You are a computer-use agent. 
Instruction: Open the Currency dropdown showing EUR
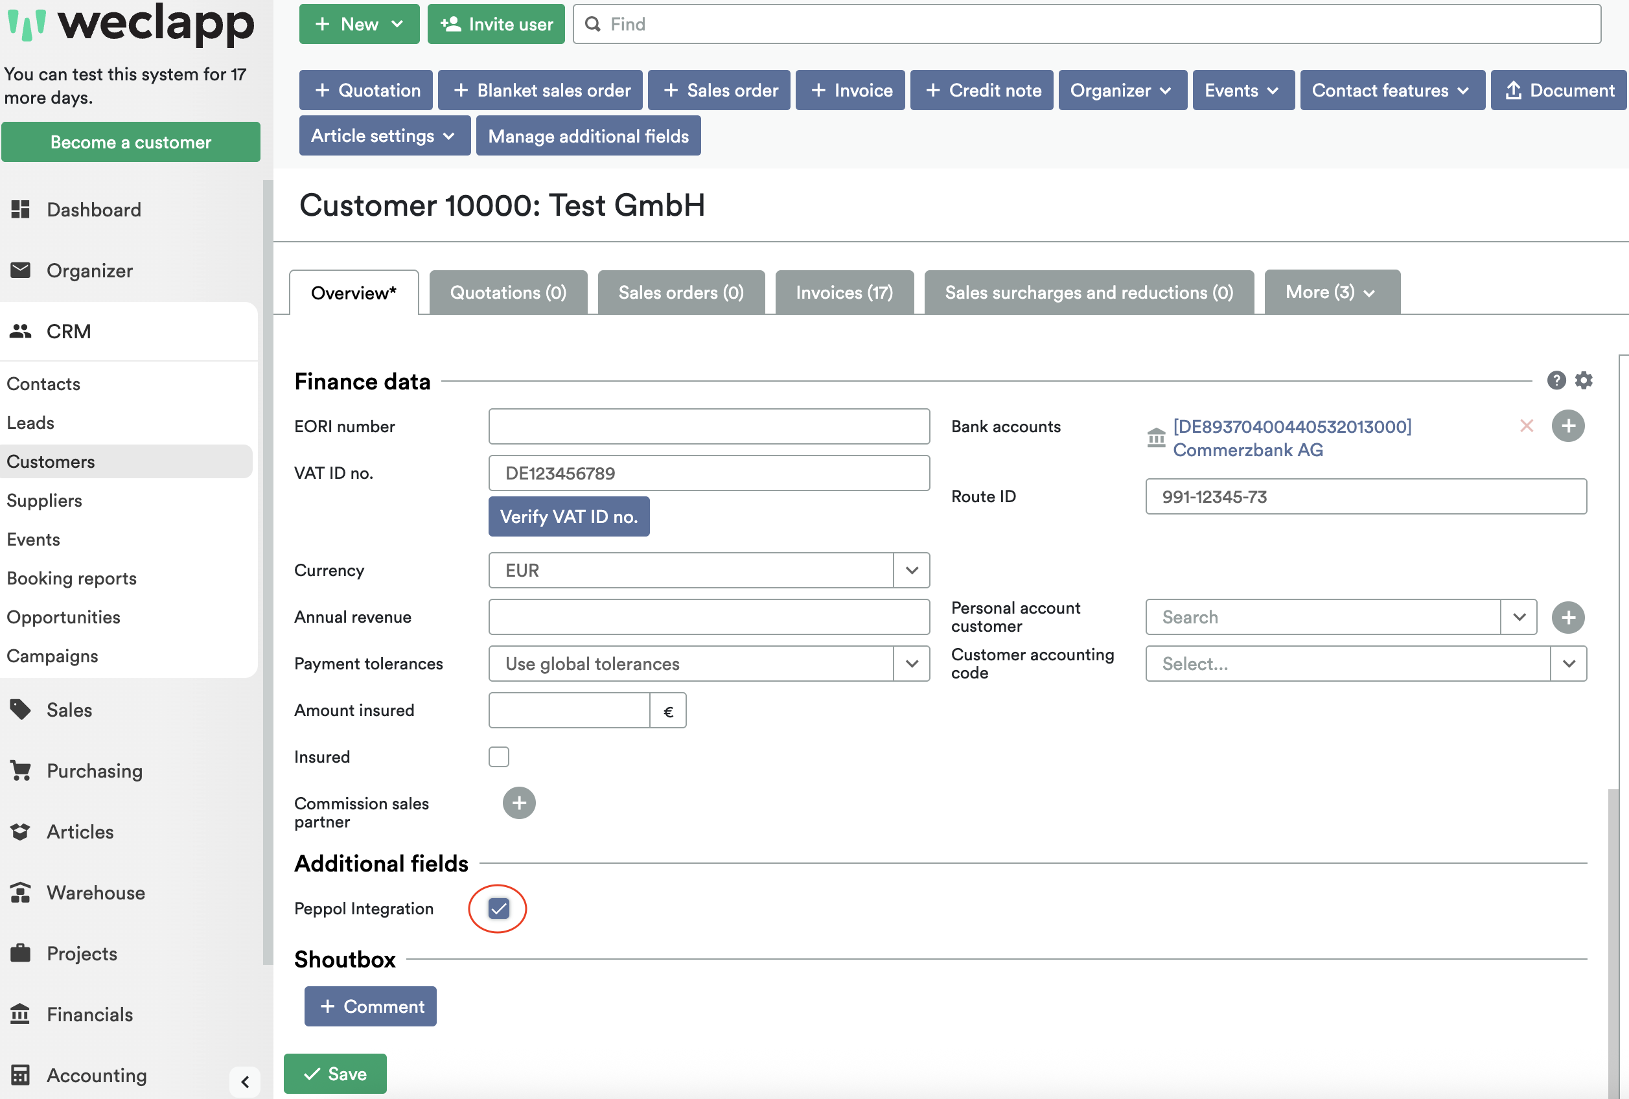pos(911,570)
